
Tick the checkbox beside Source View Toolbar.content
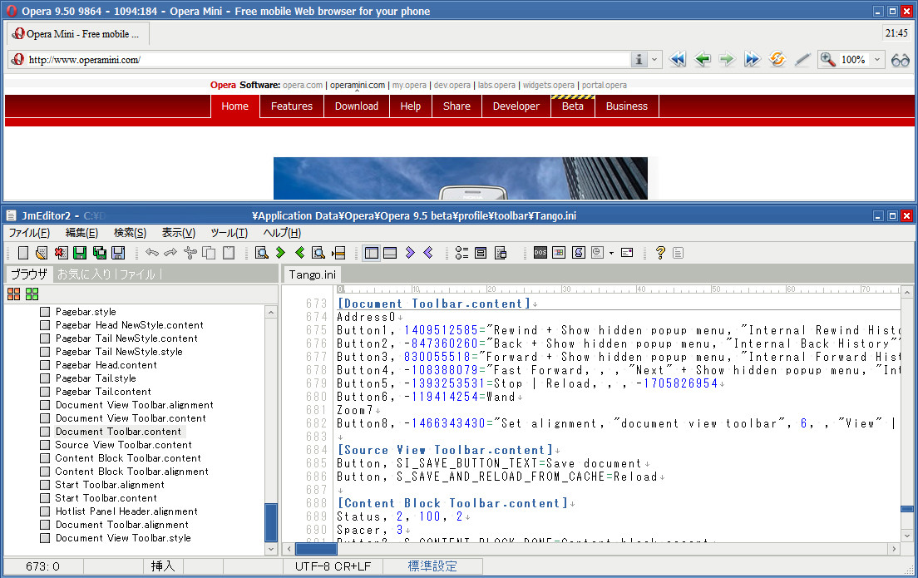[45, 445]
